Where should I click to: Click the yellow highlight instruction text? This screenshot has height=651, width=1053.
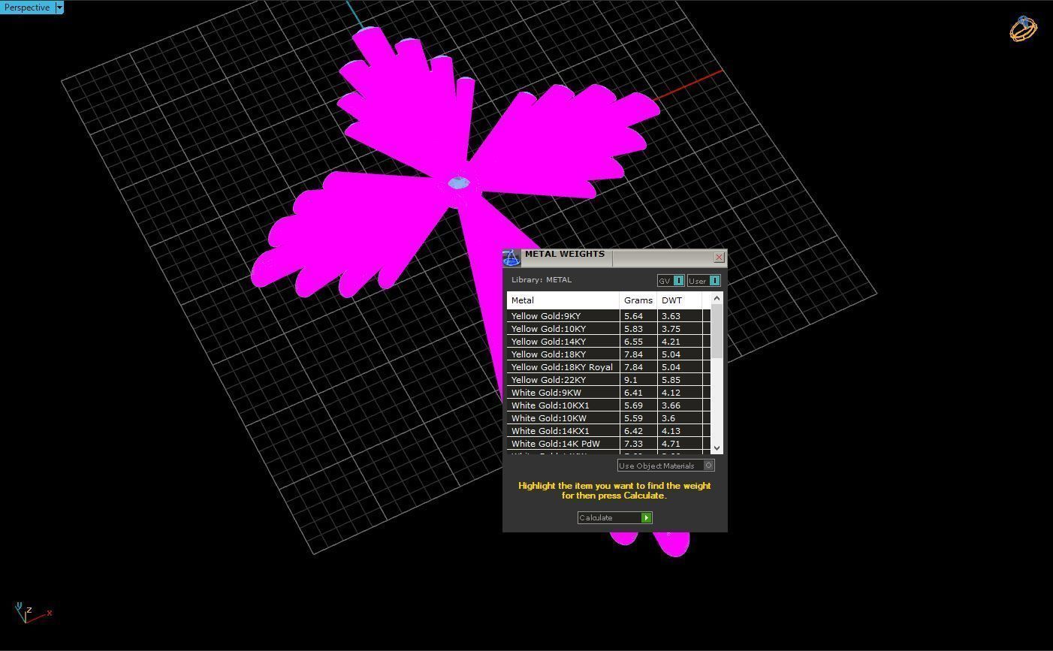pyautogui.click(x=614, y=490)
